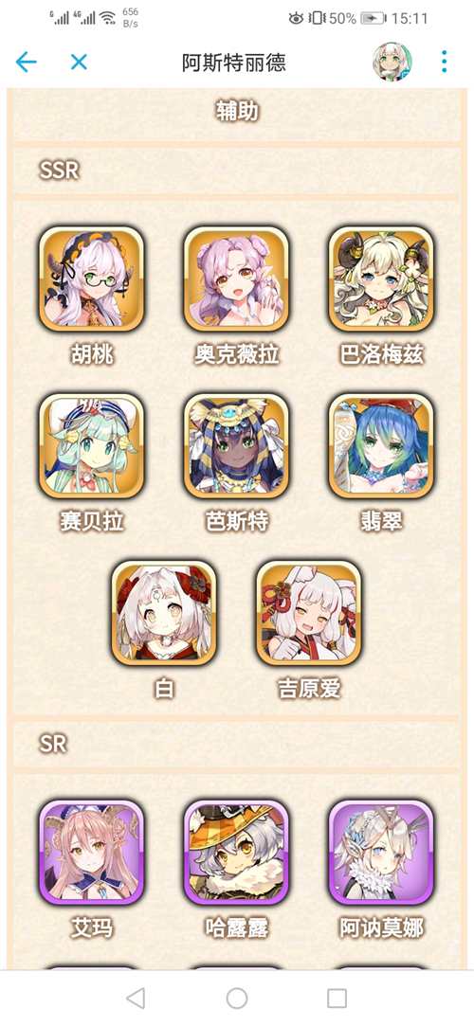Open SR character 艾玛 icon
The width and height of the screenshot is (474, 1026).
point(91,852)
